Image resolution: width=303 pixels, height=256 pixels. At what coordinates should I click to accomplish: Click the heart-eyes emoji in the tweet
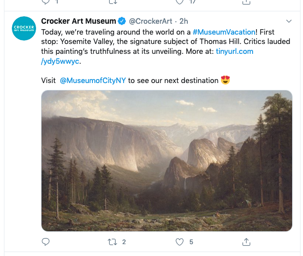[225, 80]
